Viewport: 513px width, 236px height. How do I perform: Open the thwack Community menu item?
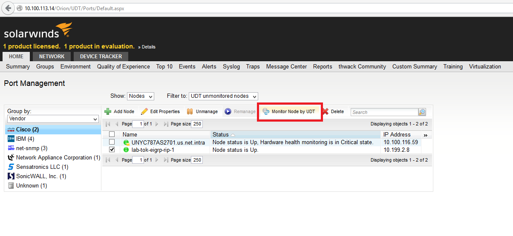[x=362, y=66]
